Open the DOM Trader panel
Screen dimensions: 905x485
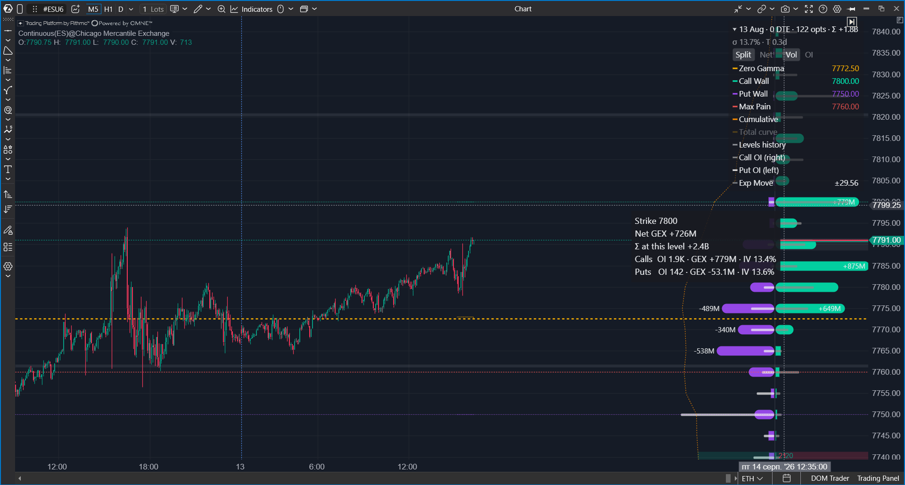[830, 478]
